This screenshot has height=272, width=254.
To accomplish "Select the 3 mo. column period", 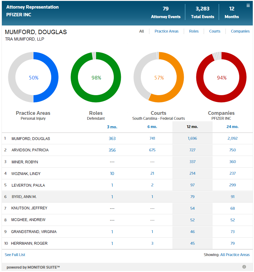I will coord(112,127).
